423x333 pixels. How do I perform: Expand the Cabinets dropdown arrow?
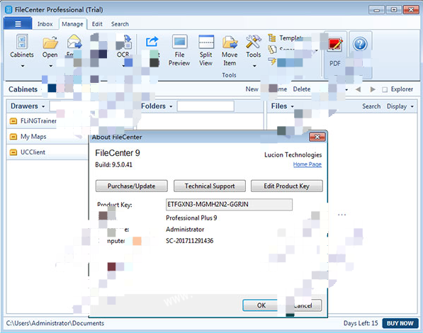coord(23,66)
